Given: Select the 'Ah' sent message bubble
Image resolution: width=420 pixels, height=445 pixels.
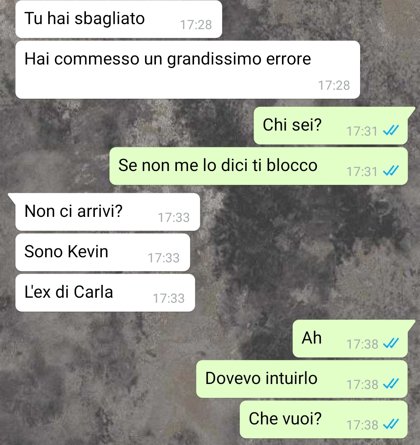Looking at the screenshot, I should (x=350, y=339).
